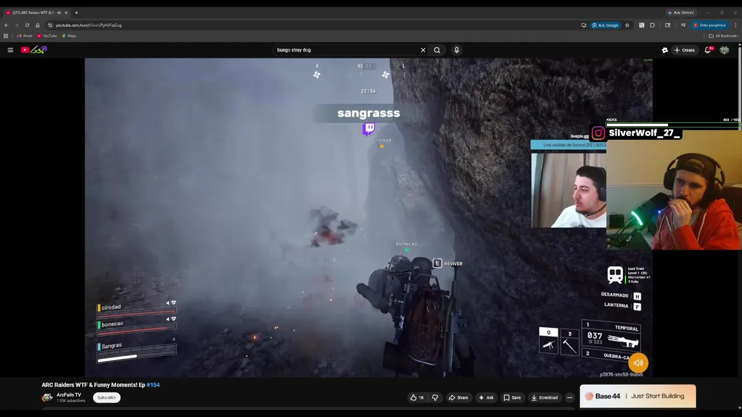Like the video (1K)

[x=417, y=397]
